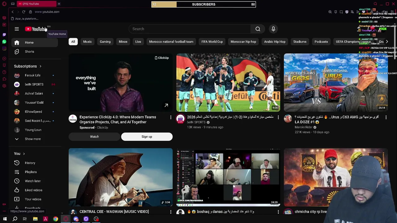
Task: Select the Music filter chip
Action: pos(87,42)
